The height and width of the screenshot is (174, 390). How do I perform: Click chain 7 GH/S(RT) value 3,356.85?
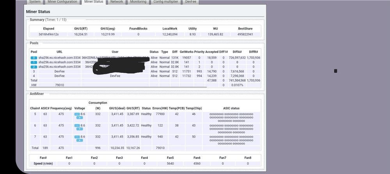click(x=133, y=137)
